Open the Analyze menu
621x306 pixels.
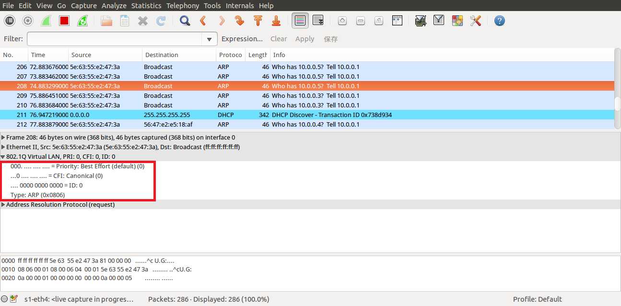pos(114,6)
